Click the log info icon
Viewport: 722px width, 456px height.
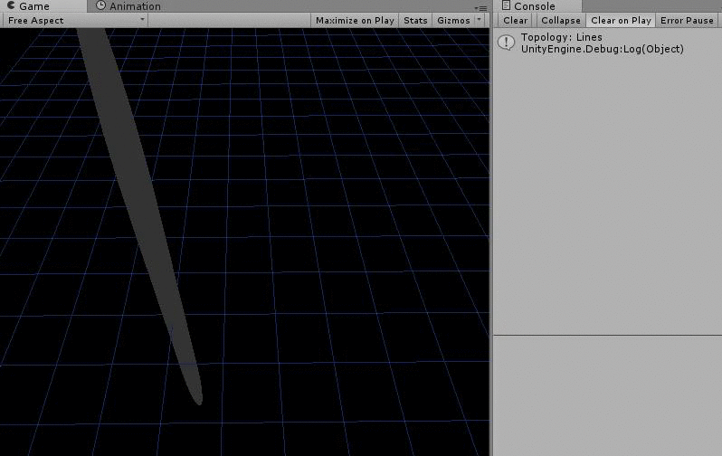point(506,43)
